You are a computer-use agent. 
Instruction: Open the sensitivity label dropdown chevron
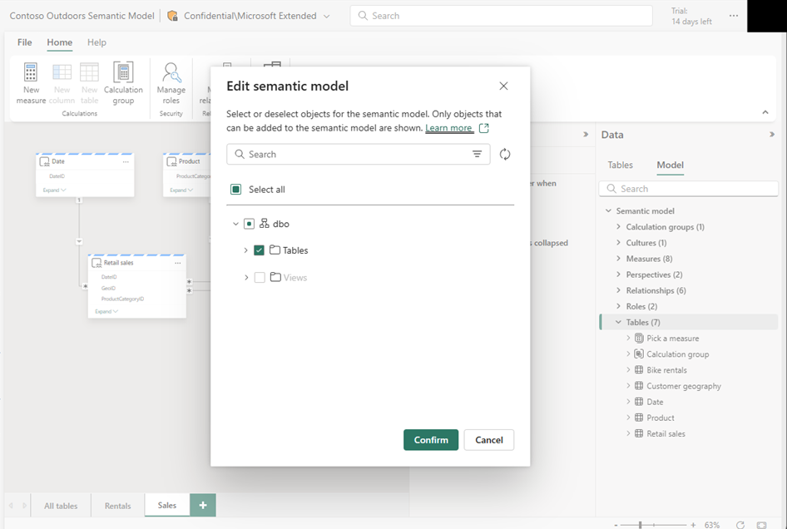pyautogui.click(x=326, y=16)
